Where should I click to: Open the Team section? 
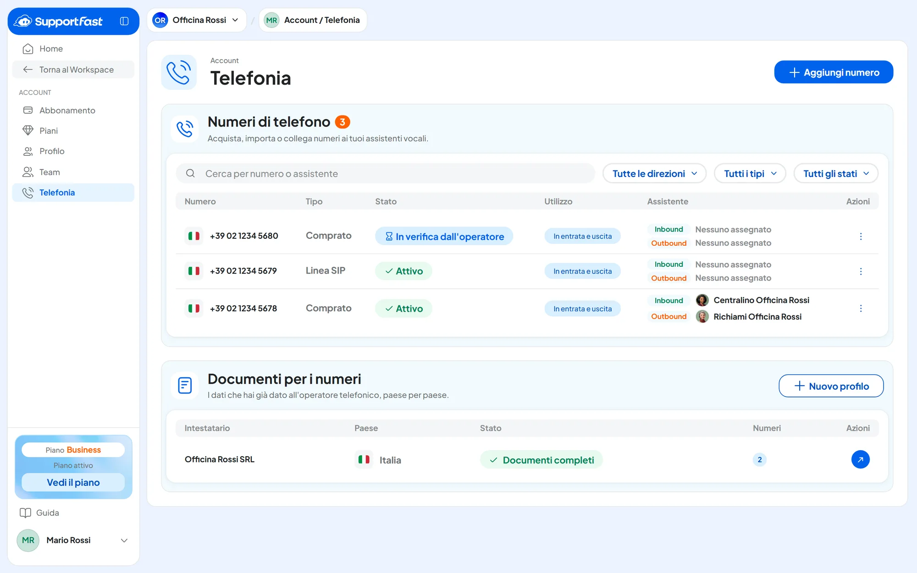(x=73, y=172)
